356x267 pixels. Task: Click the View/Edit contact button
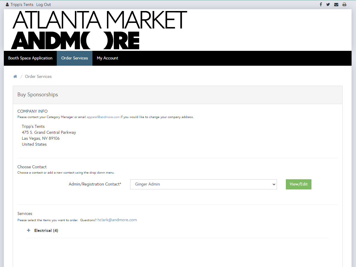point(299,184)
